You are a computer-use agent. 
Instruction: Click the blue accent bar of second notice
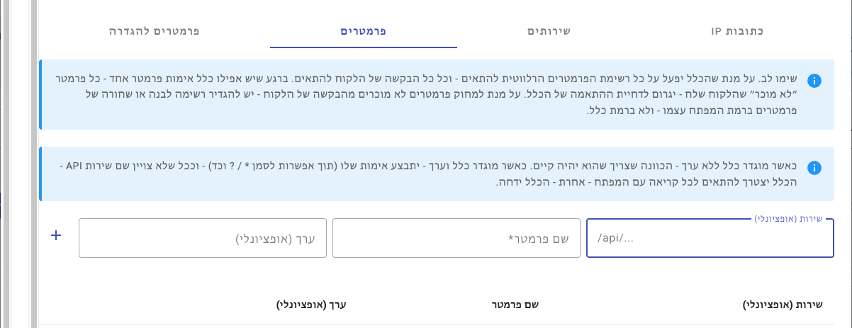point(40,174)
